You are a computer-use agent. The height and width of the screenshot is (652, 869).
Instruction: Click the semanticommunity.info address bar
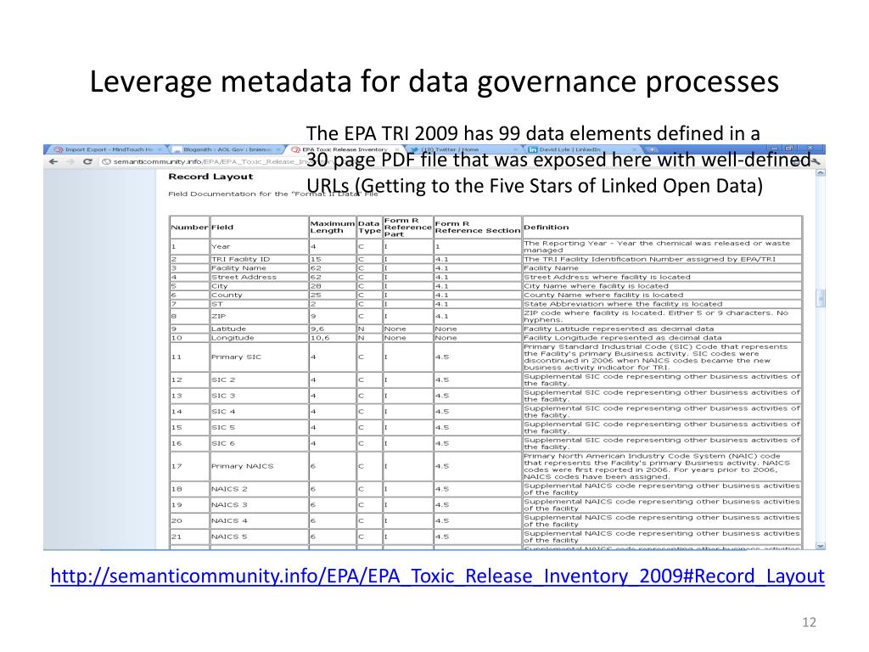point(451,162)
